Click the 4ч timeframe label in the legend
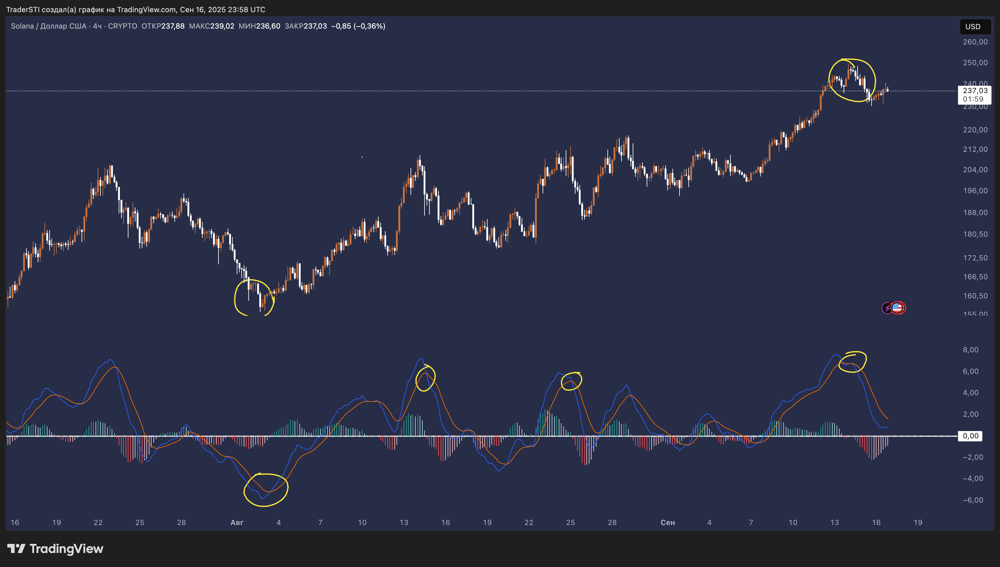Screen dimensions: 1000x567 click(x=97, y=26)
